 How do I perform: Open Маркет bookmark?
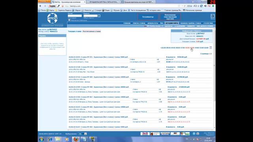76,10
